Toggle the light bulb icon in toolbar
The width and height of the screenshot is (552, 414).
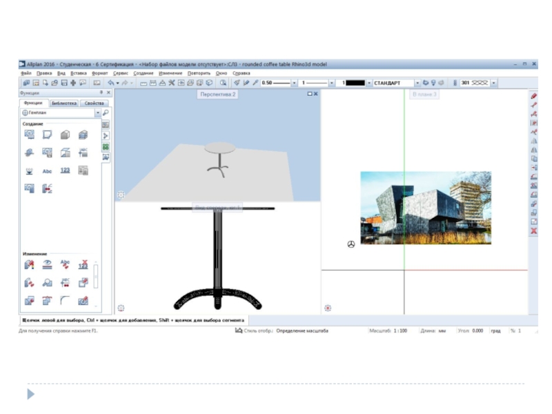[433, 83]
